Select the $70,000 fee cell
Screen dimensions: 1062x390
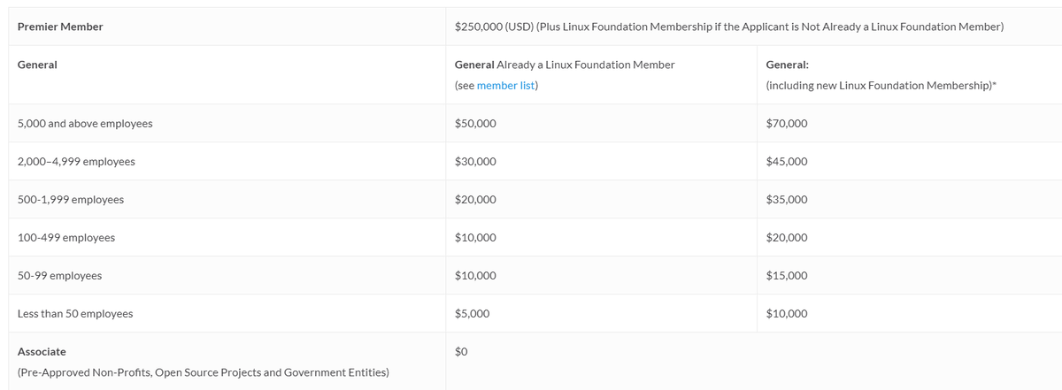click(787, 124)
